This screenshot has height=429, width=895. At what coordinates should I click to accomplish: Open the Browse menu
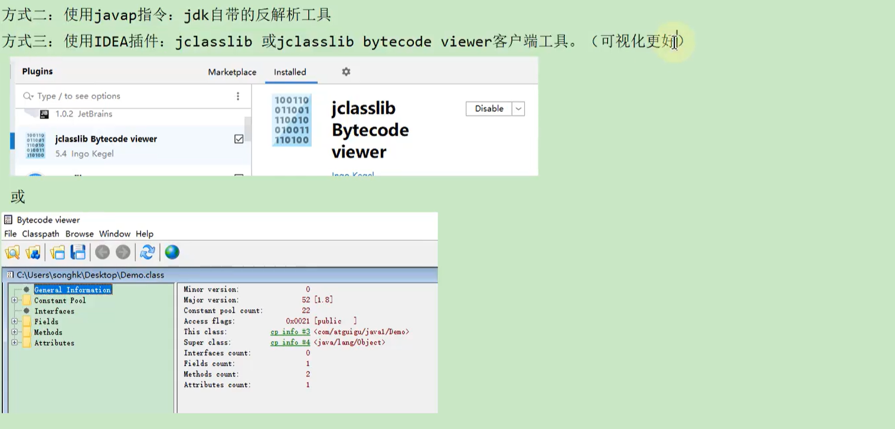(79, 234)
